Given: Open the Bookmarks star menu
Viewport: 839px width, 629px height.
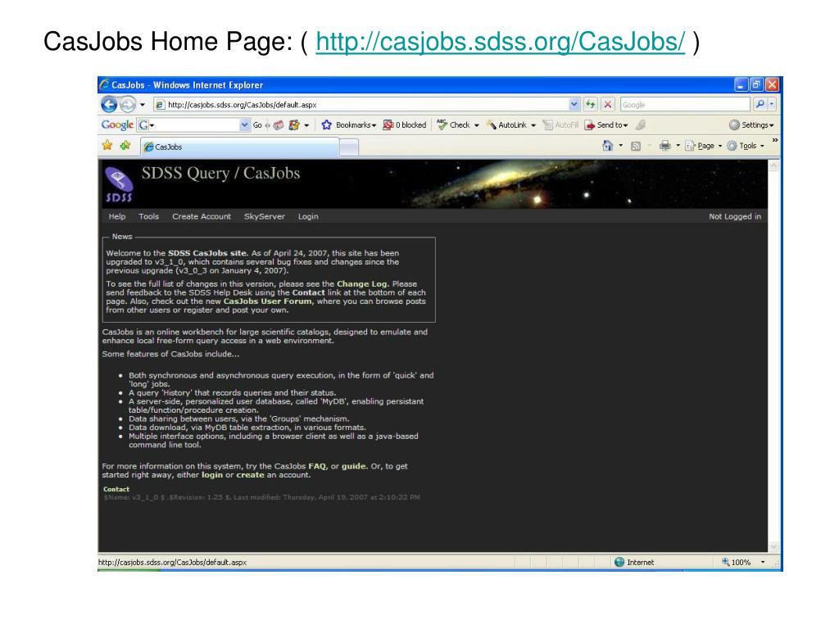Looking at the screenshot, I should (348, 125).
